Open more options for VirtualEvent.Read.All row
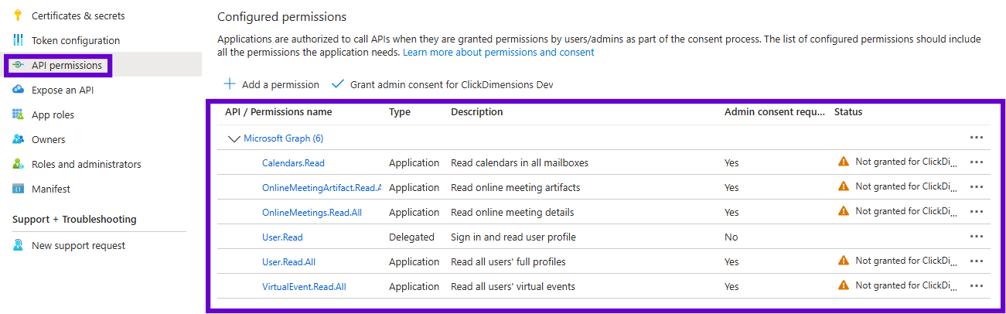This screenshot has height=314, width=1006. (x=977, y=286)
